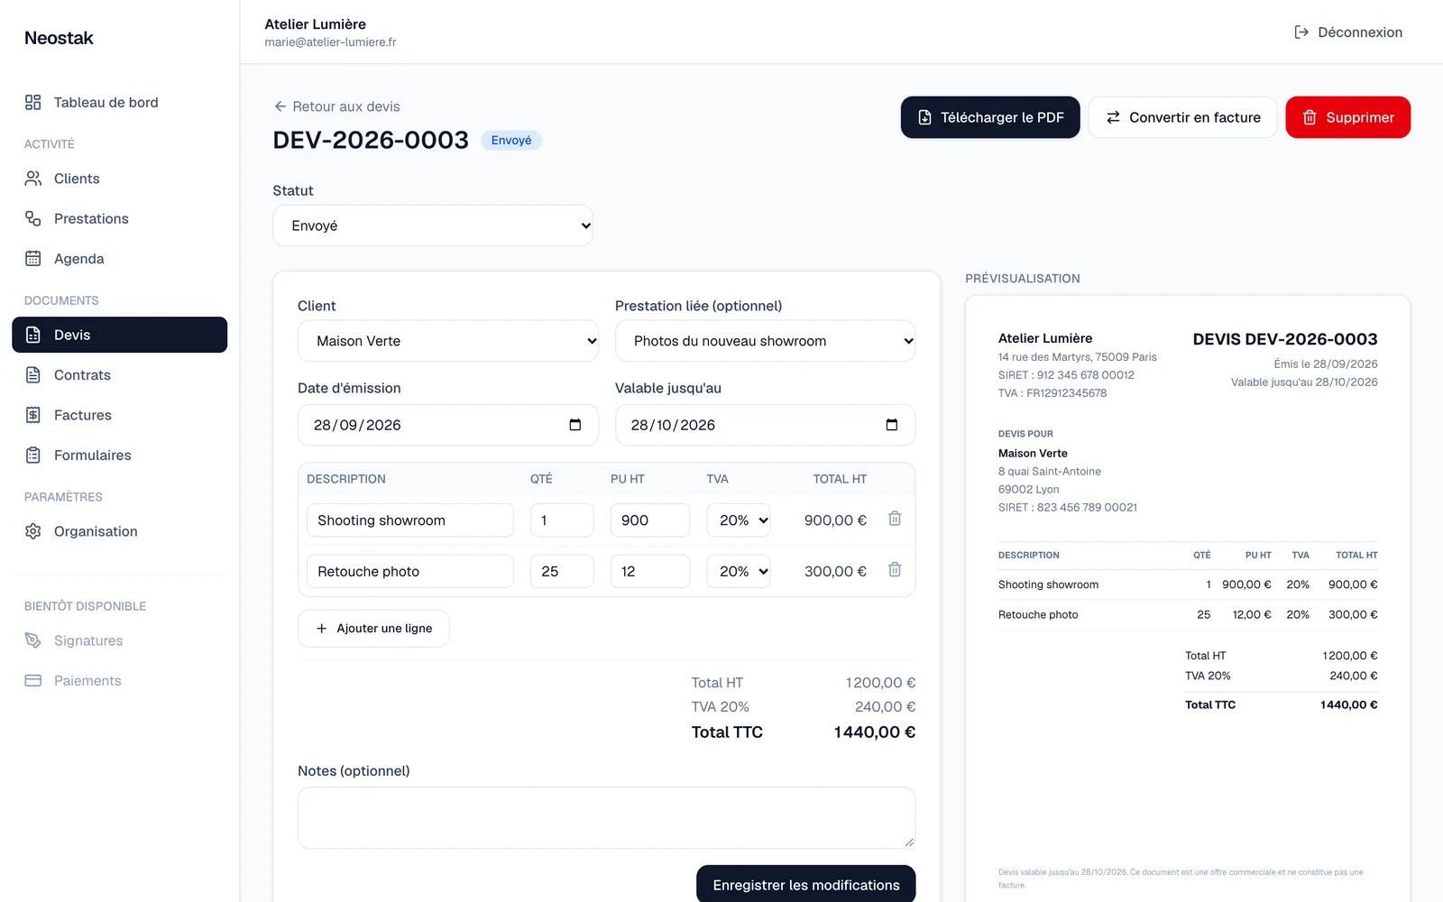Click the red Supprimer button
This screenshot has height=902, width=1443.
[x=1347, y=117]
